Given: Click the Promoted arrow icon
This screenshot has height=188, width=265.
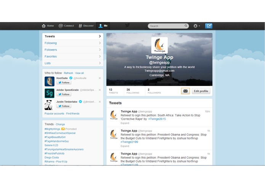Looking at the screenshot, I should (63, 129).
